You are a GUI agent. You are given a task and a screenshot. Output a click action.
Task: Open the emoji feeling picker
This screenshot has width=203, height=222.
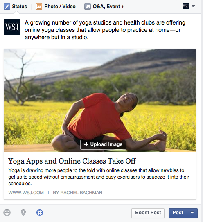click(x=7, y=213)
